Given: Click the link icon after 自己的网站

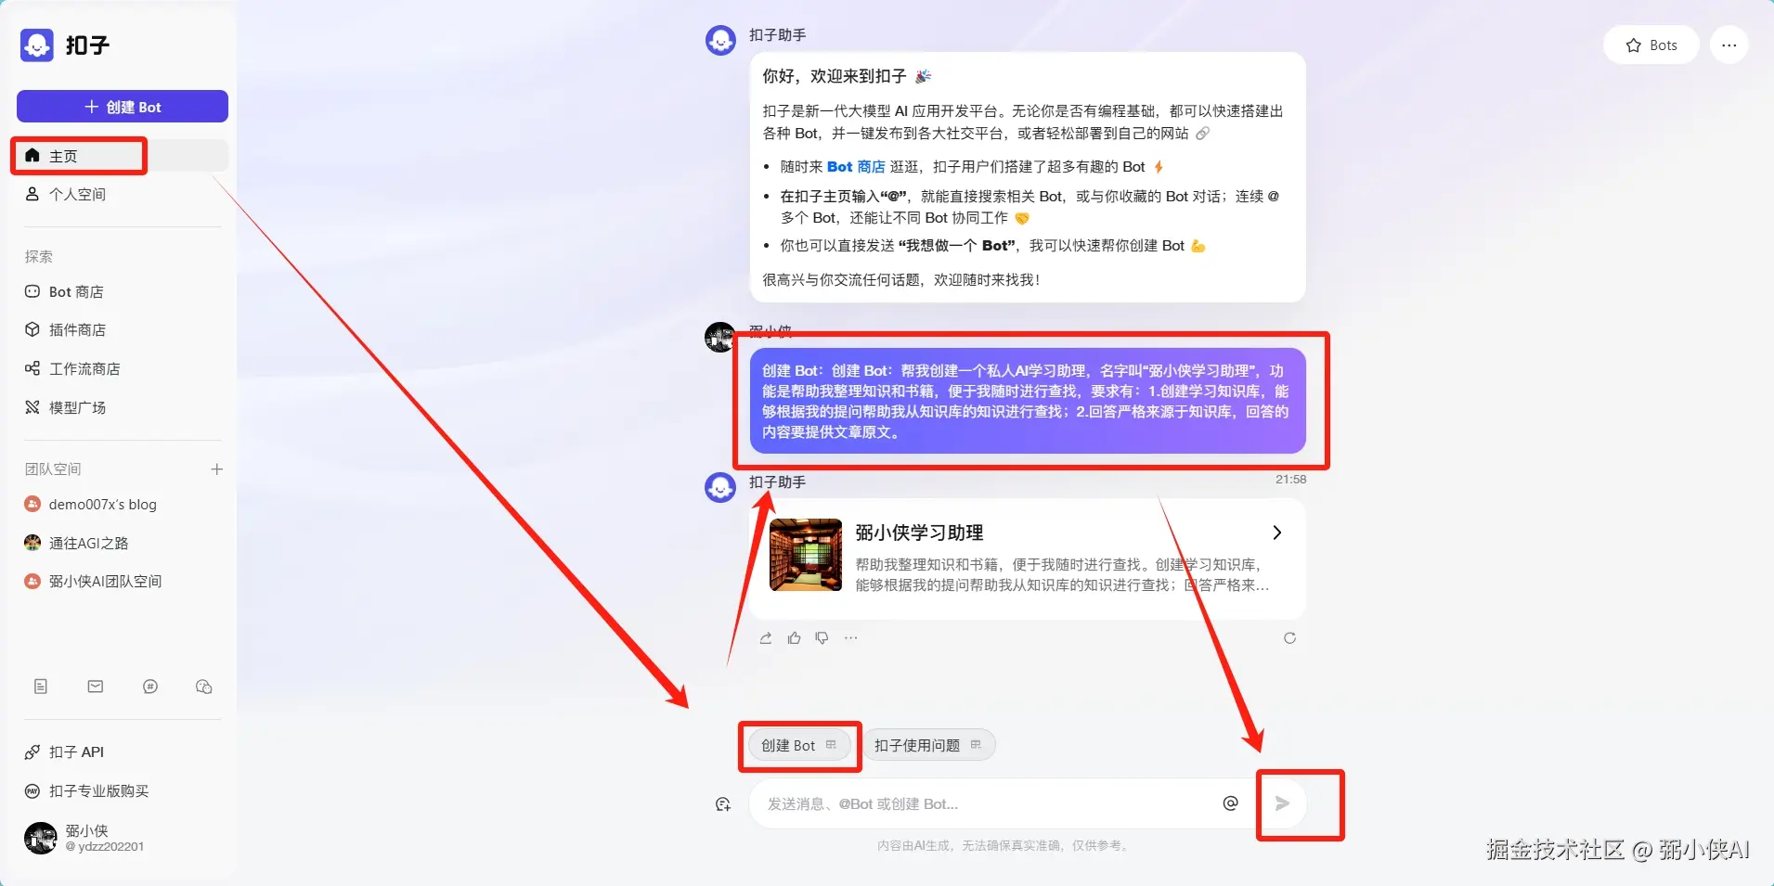Looking at the screenshot, I should pos(1202,134).
